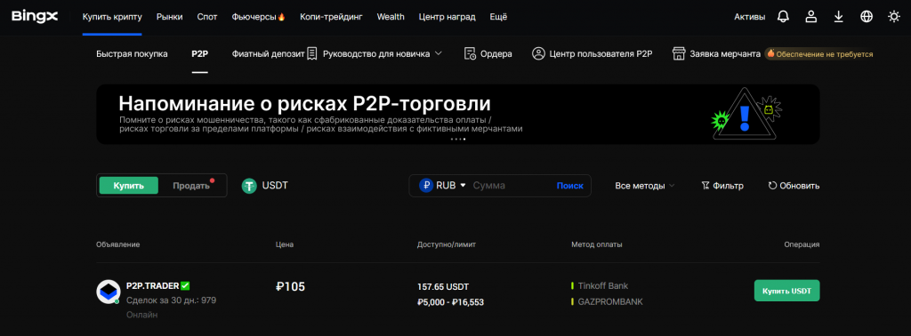Open Активы link
Viewport: 911px width, 336px height.
(x=749, y=17)
